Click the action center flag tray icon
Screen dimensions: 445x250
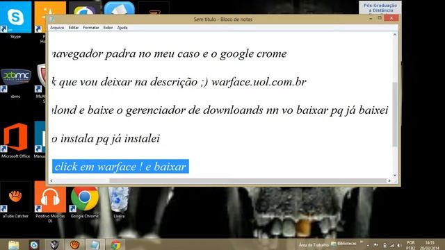point(375,245)
